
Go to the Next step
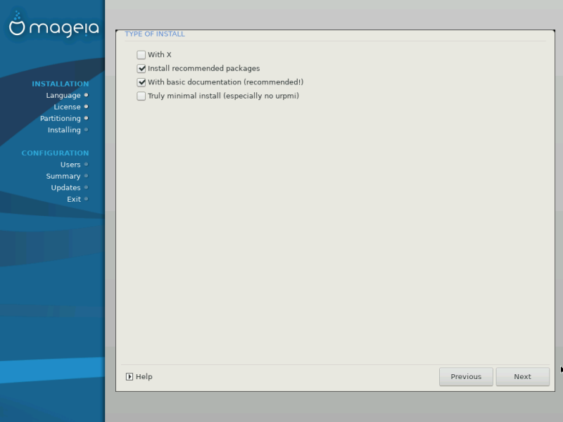[522, 376]
